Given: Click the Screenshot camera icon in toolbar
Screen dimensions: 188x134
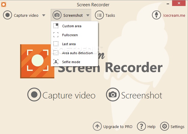Looking at the screenshot, I should click(x=57, y=15).
